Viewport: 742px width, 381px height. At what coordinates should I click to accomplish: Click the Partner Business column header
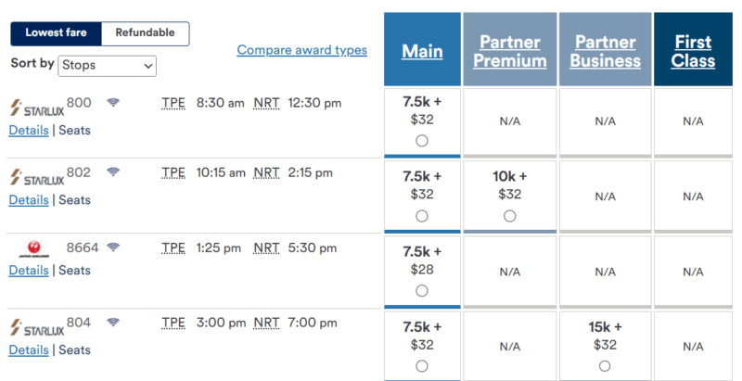[606, 51]
